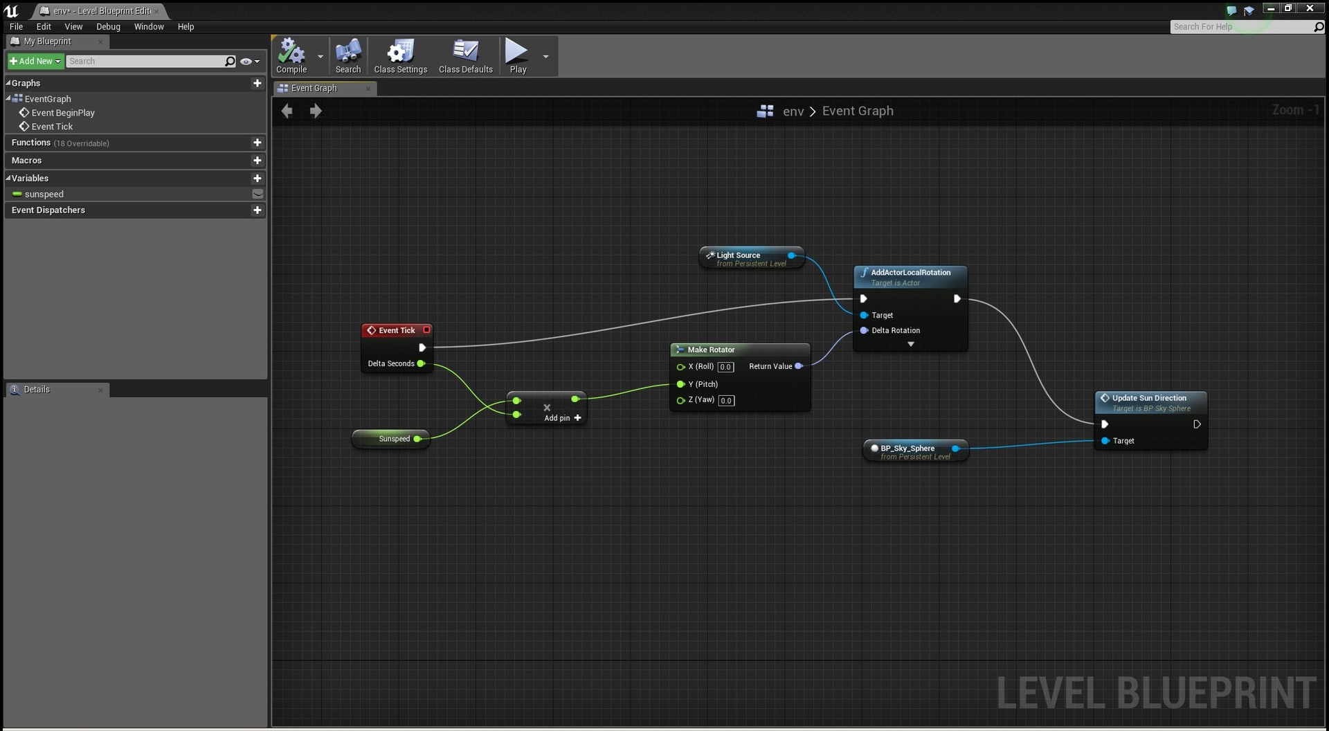Add a new macro with plus button
The width and height of the screenshot is (1329, 731).
[x=257, y=161]
